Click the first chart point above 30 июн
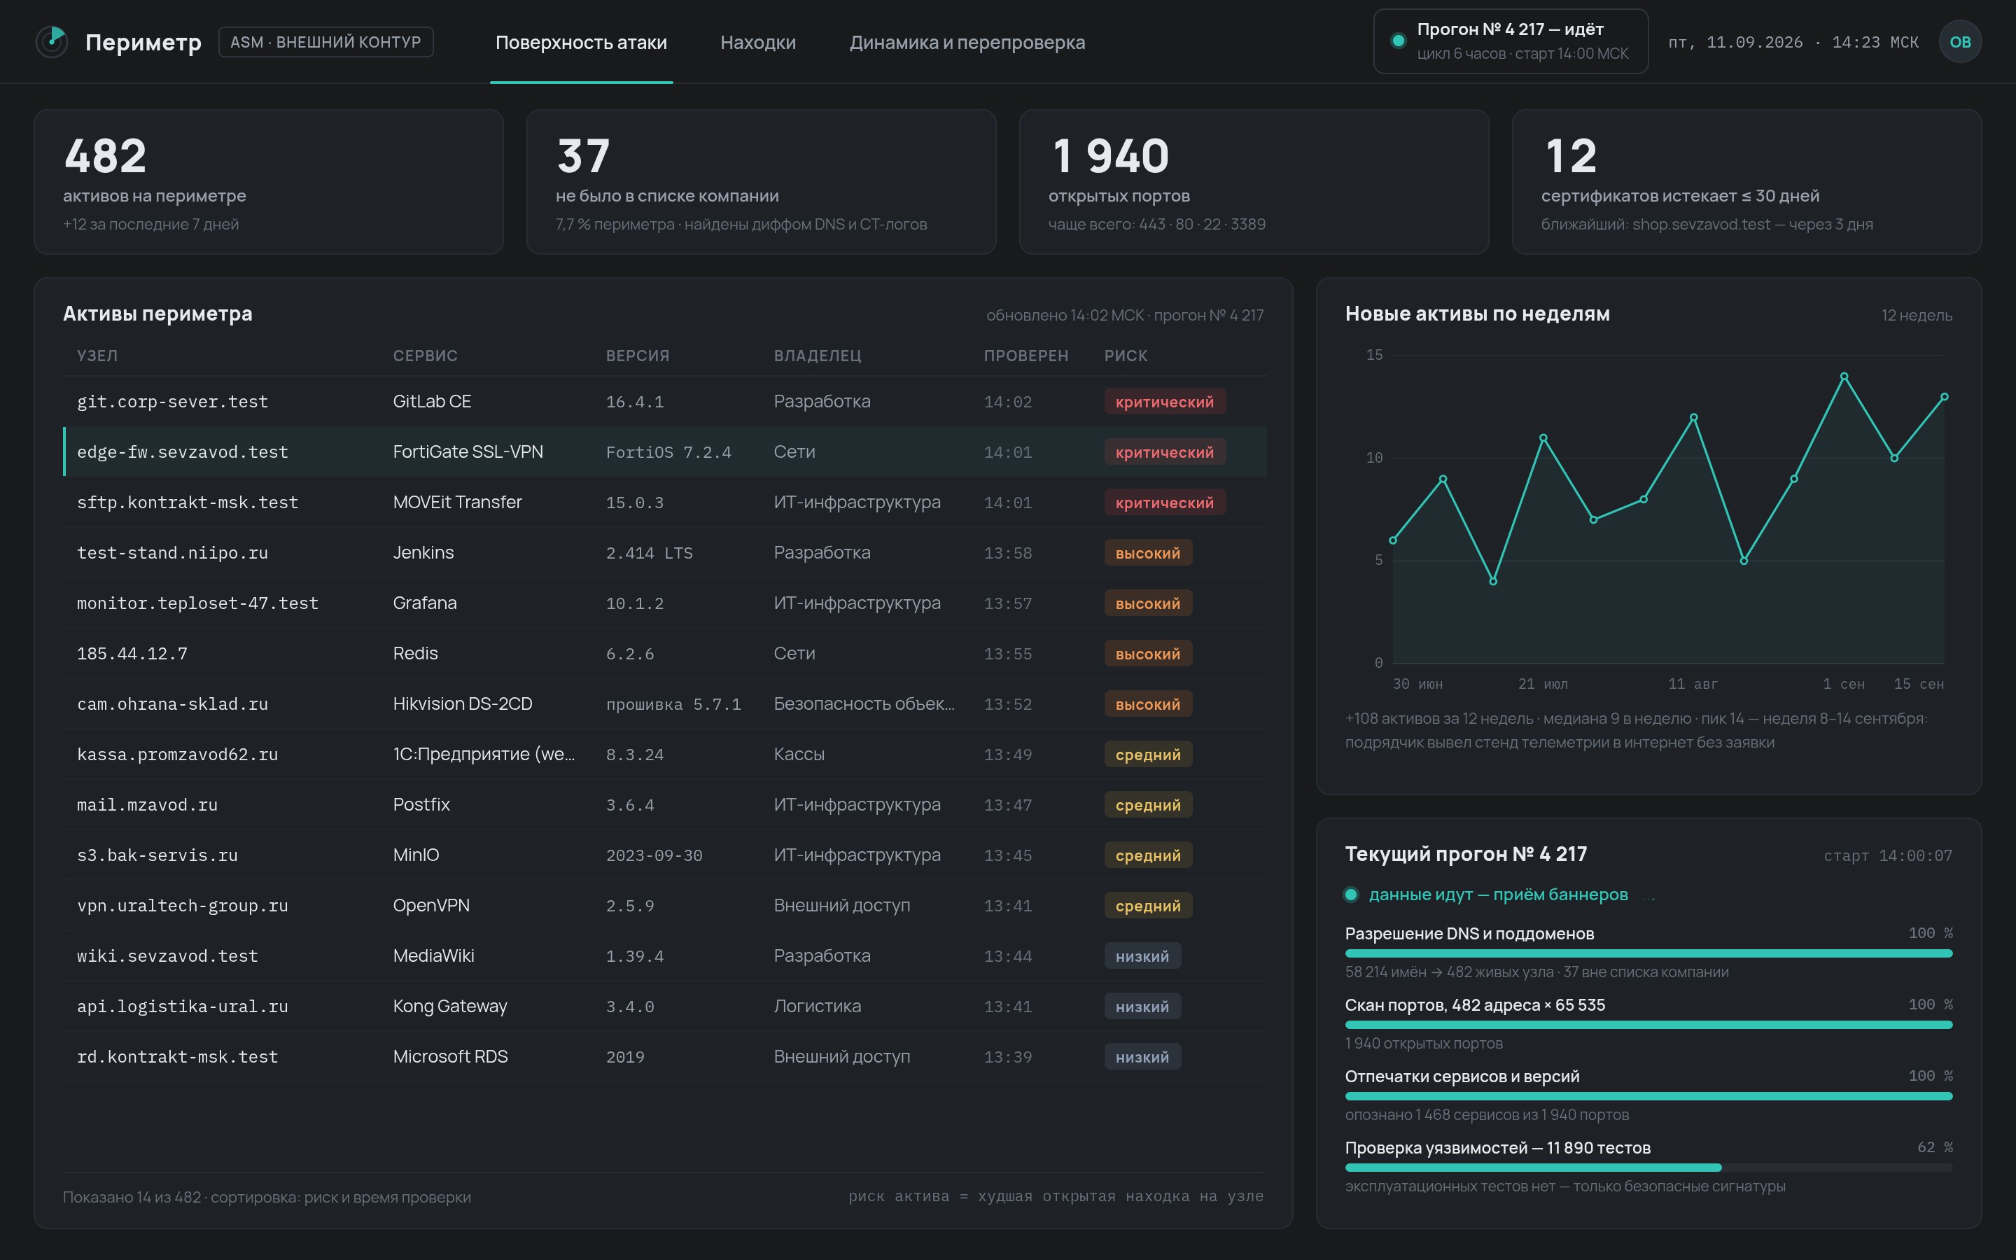Image resolution: width=2016 pixels, height=1260 pixels. coord(1393,541)
